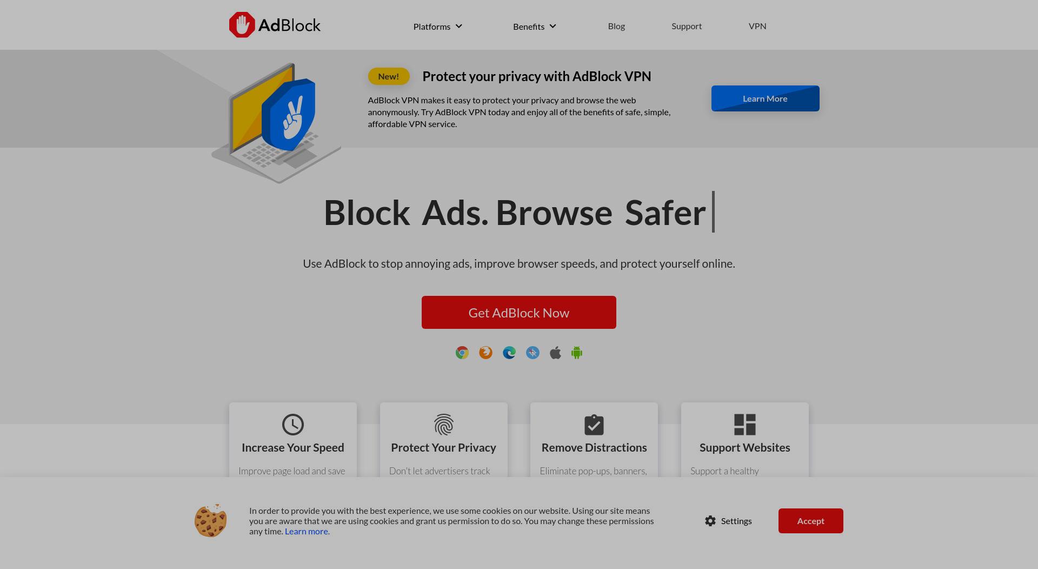Click the blue Learn More button
The width and height of the screenshot is (1038, 569).
click(765, 98)
